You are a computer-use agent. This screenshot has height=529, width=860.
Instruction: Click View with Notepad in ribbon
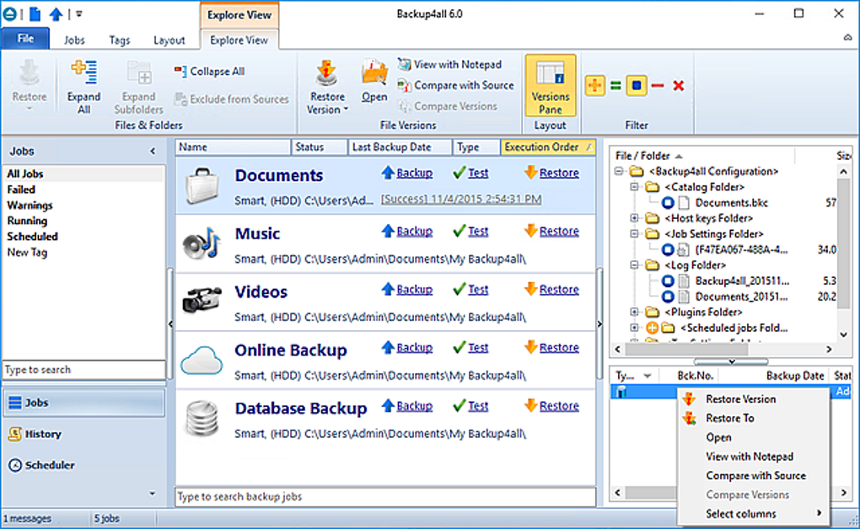point(449,64)
